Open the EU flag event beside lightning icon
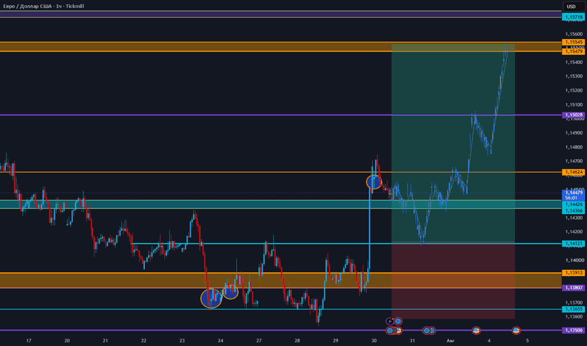Viewport: 587px width, 346px height. tap(398, 321)
